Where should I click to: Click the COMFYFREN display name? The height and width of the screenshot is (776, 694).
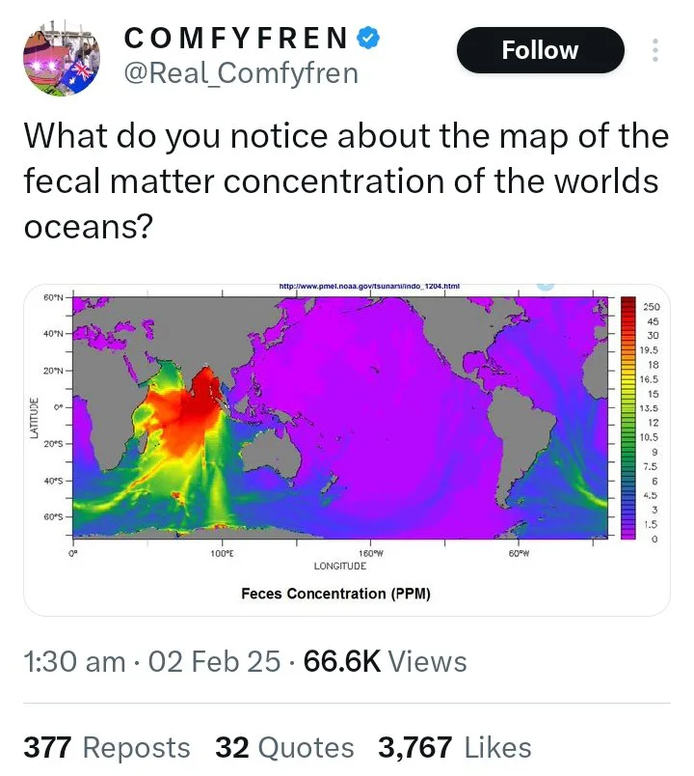click(236, 38)
